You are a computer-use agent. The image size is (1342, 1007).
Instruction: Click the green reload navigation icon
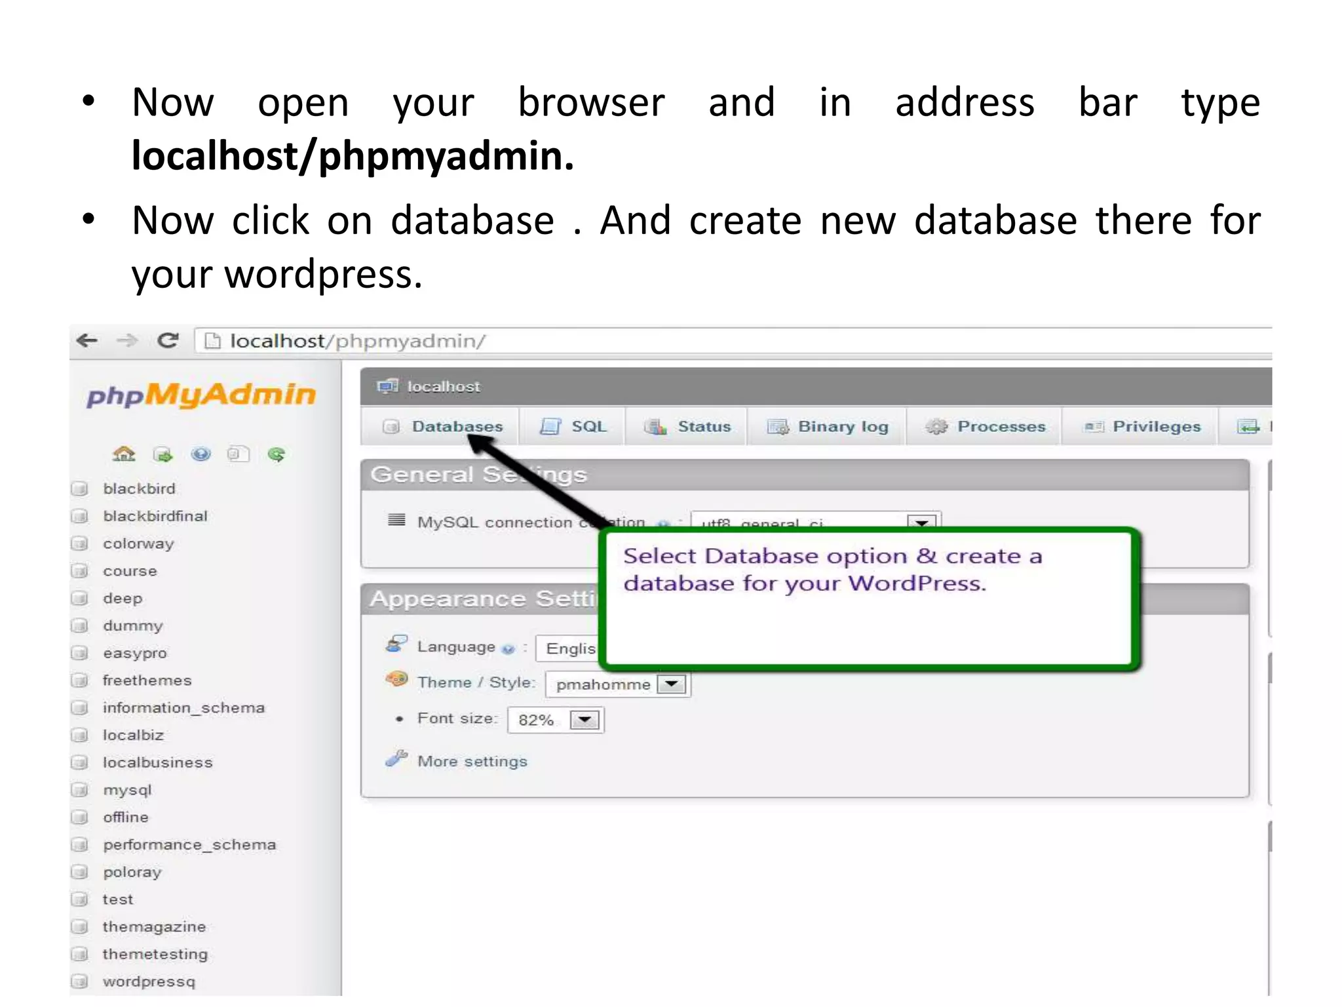click(x=277, y=454)
